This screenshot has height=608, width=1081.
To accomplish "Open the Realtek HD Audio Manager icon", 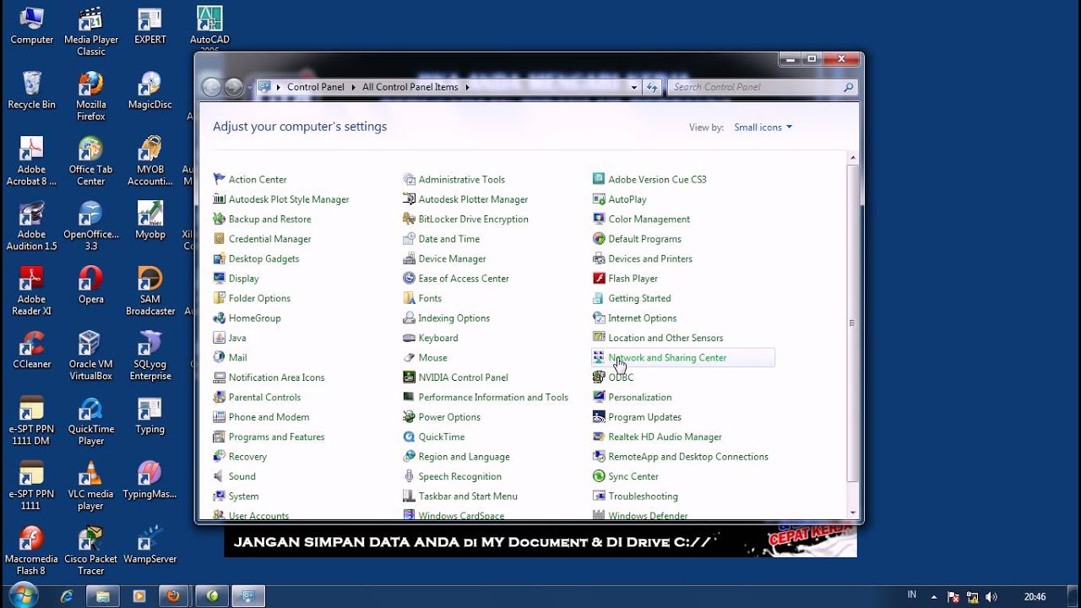I will pyautogui.click(x=599, y=437).
